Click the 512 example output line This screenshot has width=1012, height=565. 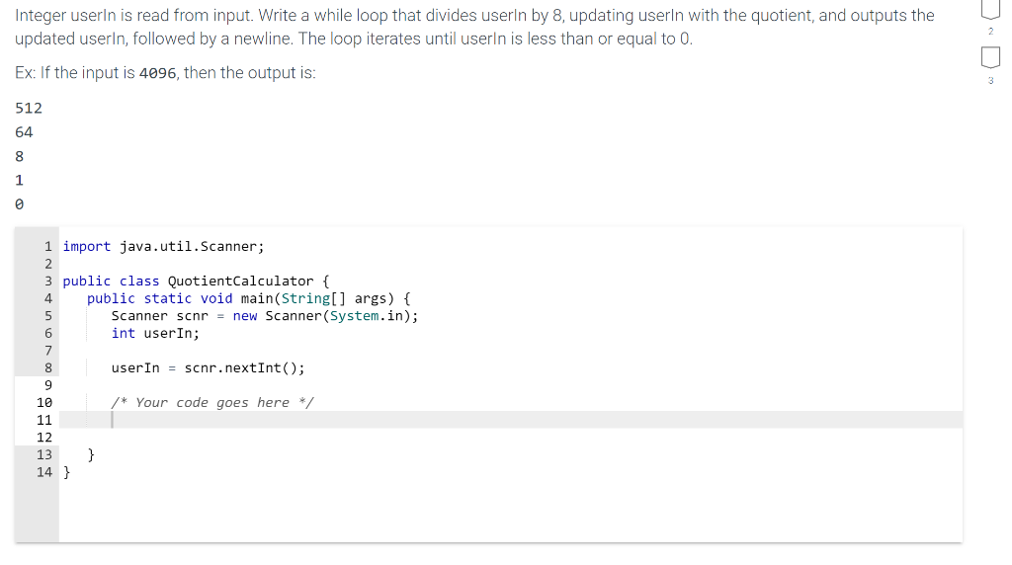29,108
